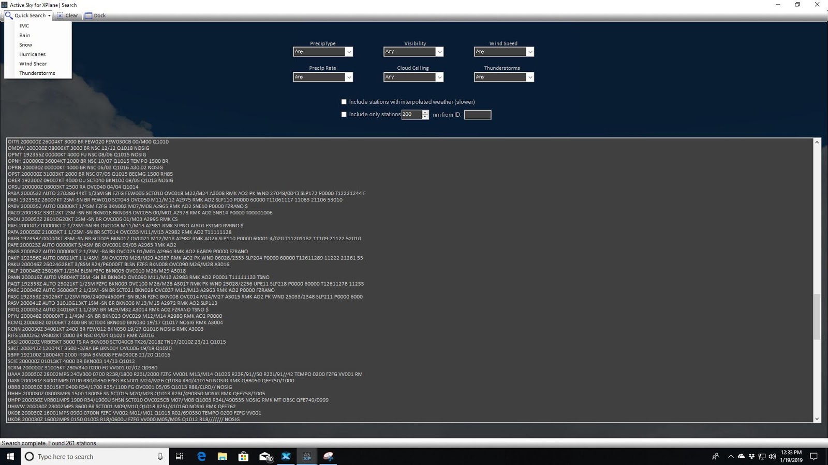Click the Clear toolbar button
Image resolution: width=828 pixels, height=465 pixels.
[x=67, y=16]
